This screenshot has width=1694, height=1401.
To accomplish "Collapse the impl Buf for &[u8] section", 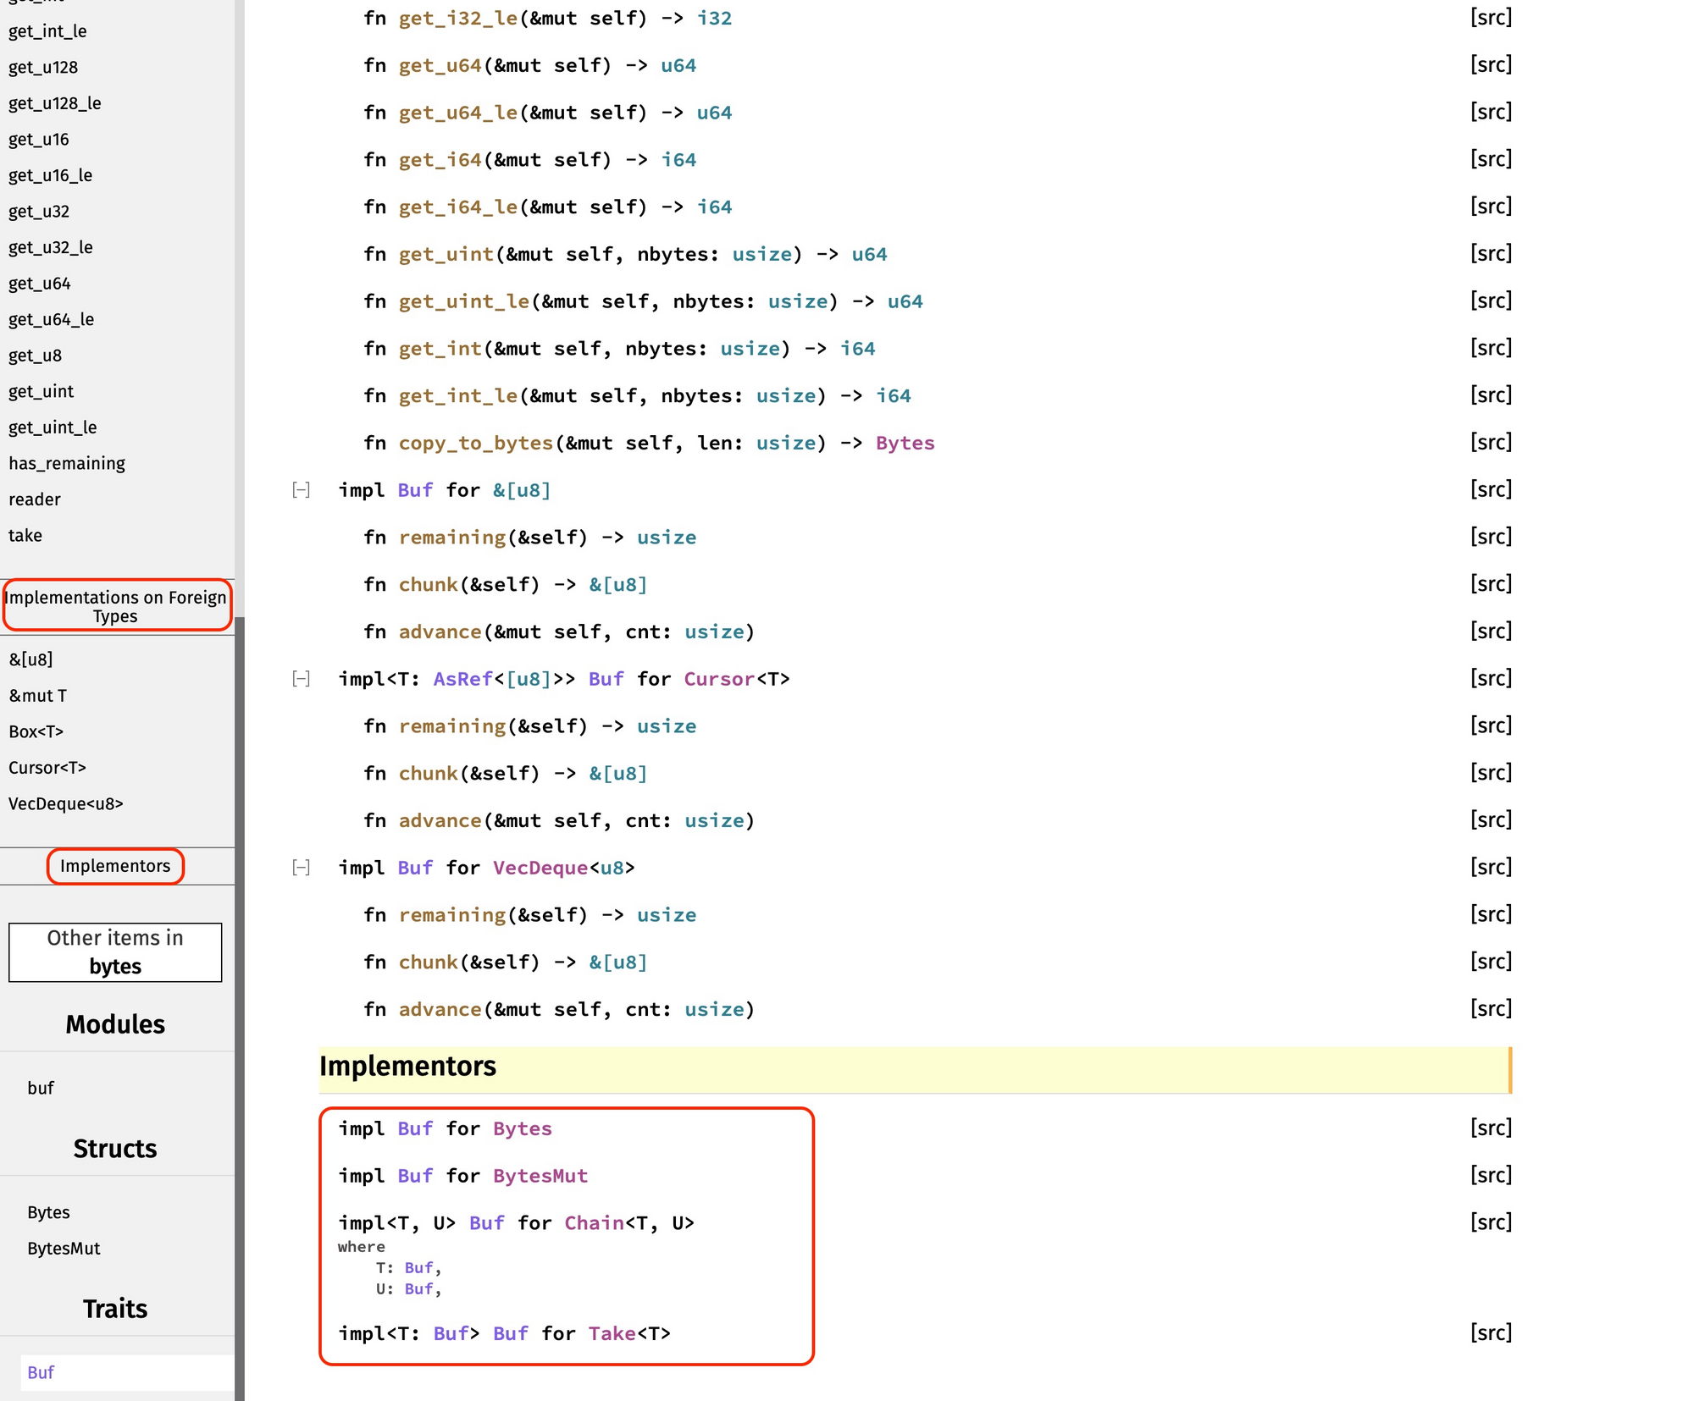I will point(301,490).
